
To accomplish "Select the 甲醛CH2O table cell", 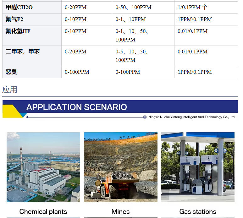I will 19,7.
